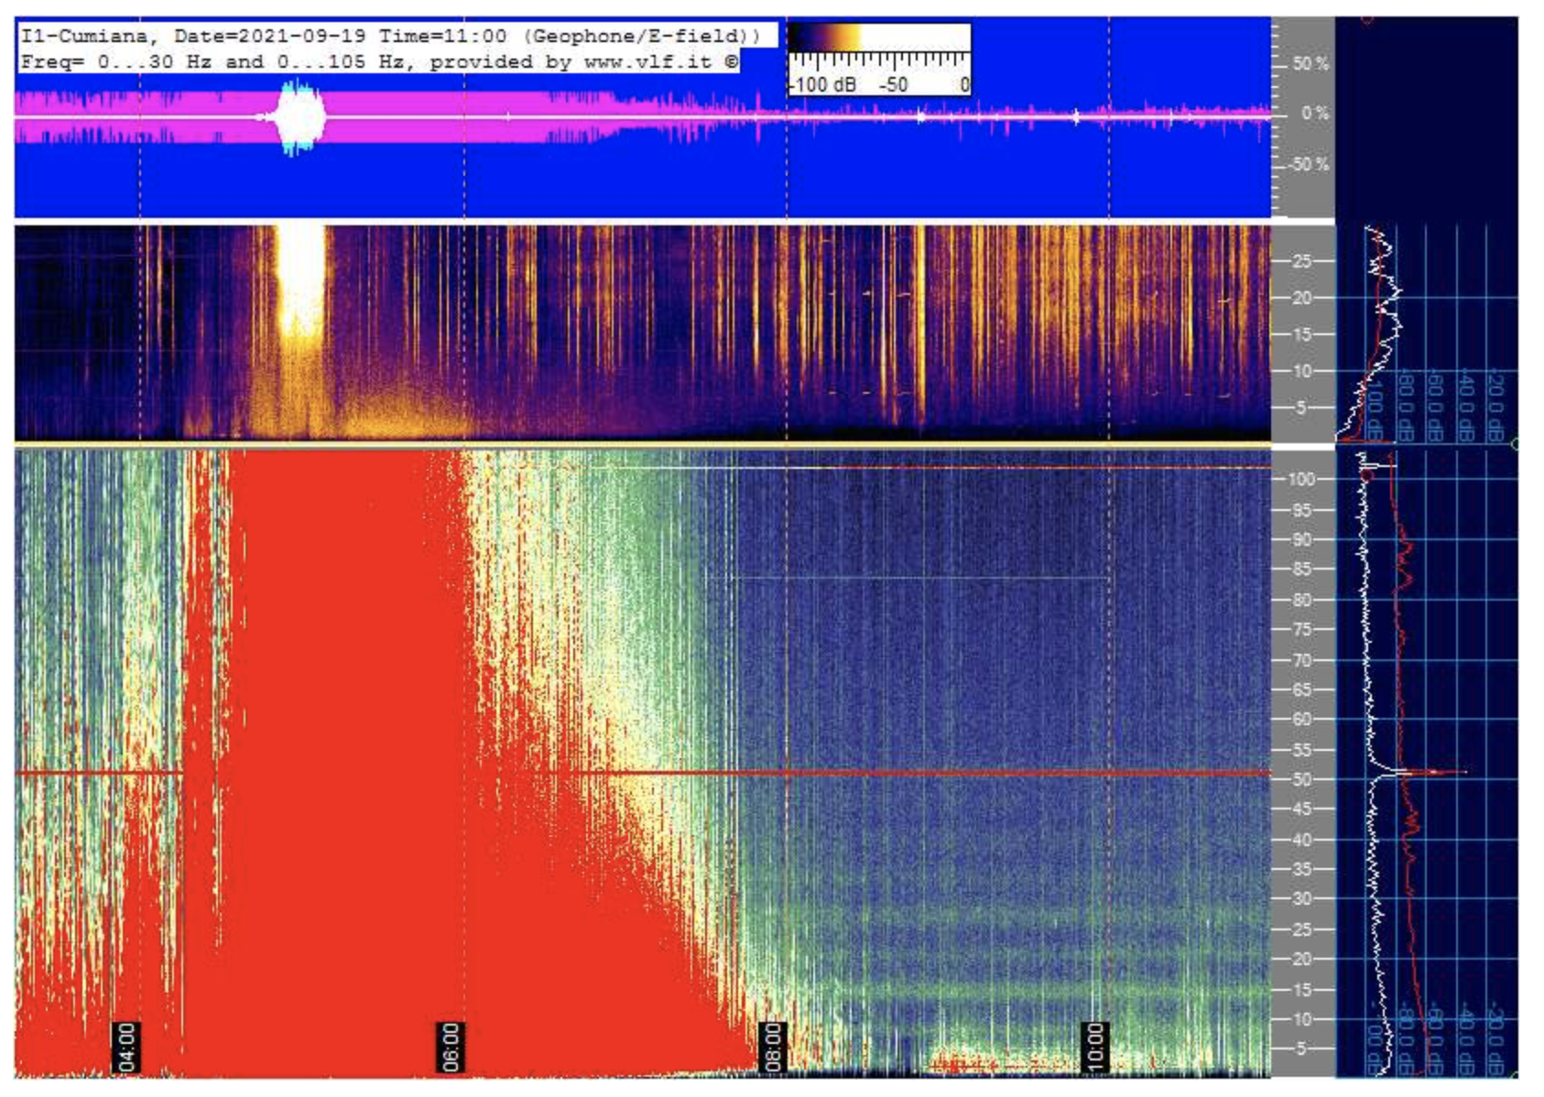The width and height of the screenshot is (1544, 1097).
Task: Click the 50 Hz label on the E-field axis
Action: coord(1301,779)
